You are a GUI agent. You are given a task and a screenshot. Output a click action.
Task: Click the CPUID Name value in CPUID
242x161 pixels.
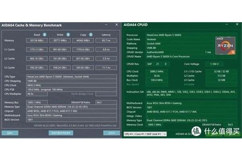click(168, 56)
